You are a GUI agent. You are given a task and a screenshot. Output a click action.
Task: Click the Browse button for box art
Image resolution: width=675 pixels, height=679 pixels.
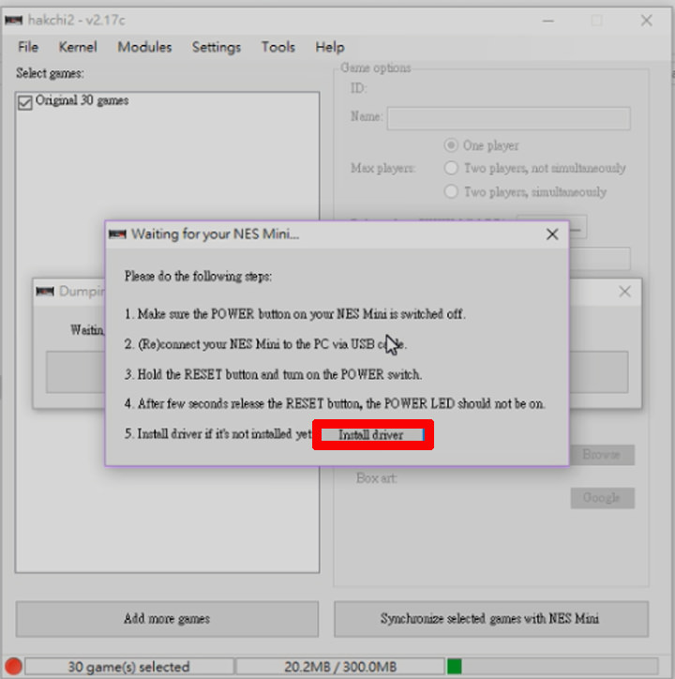point(601,455)
